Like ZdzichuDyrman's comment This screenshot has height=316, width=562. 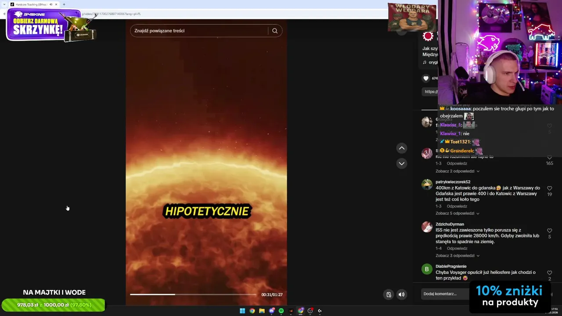point(549,230)
